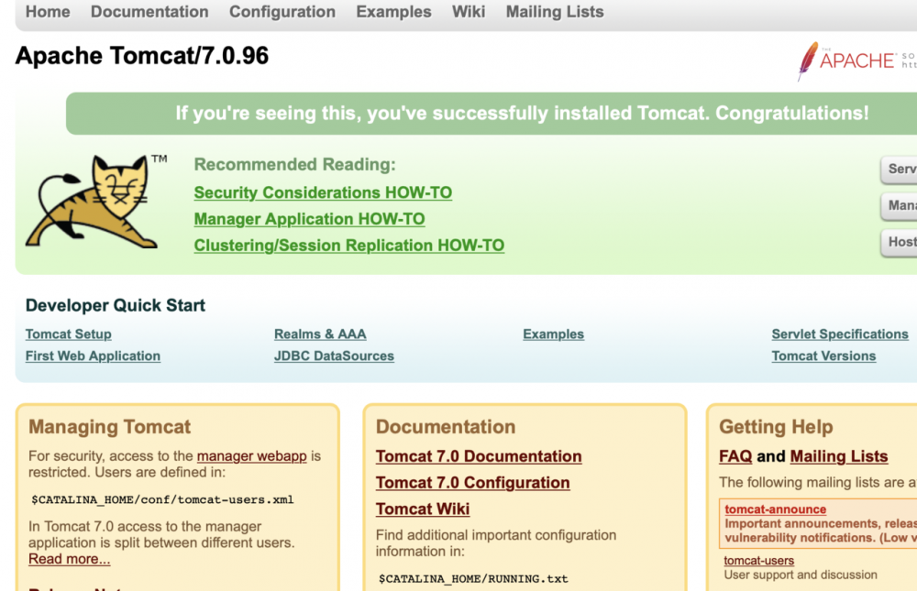
Task: Click the Developer Quick Start heading
Action: pyautogui.click(x=116, y=305)
